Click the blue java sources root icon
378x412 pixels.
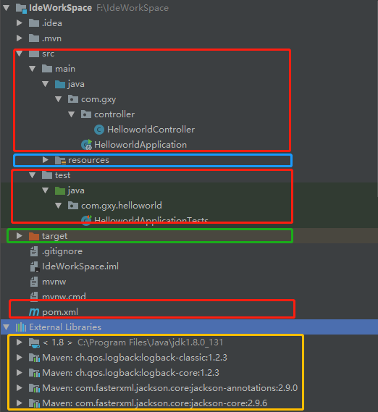coord(60,84)
